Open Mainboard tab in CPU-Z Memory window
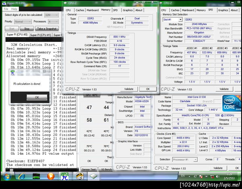Viewport: 242px width, 189px height. pyautogui.click(x=93, y=10)
